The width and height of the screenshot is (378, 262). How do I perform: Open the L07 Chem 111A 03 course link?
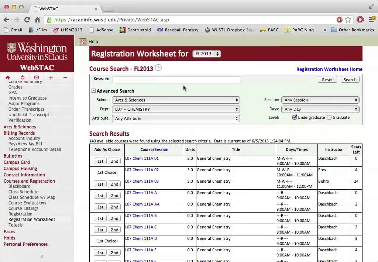click(x=142, y=181)
